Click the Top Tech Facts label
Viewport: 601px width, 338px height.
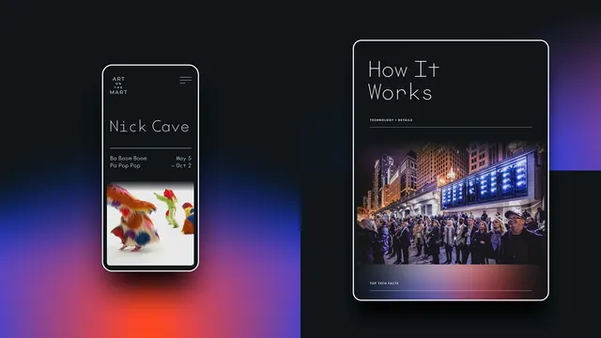(384, 284)
